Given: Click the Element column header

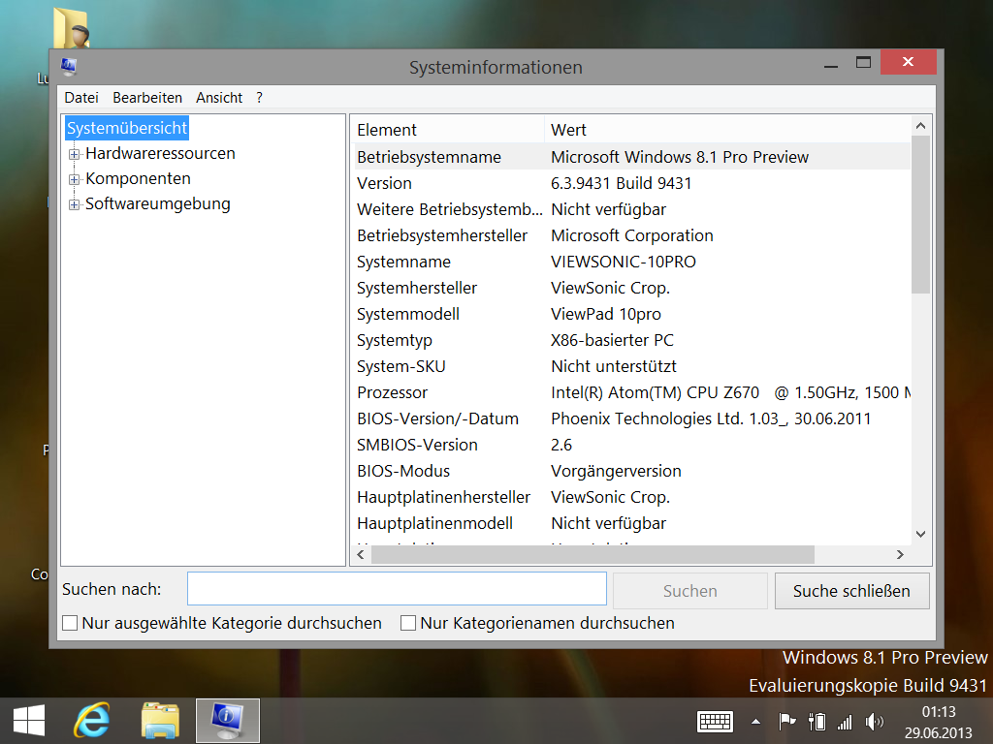Looking at the screenshot, I should click(447, 130).
